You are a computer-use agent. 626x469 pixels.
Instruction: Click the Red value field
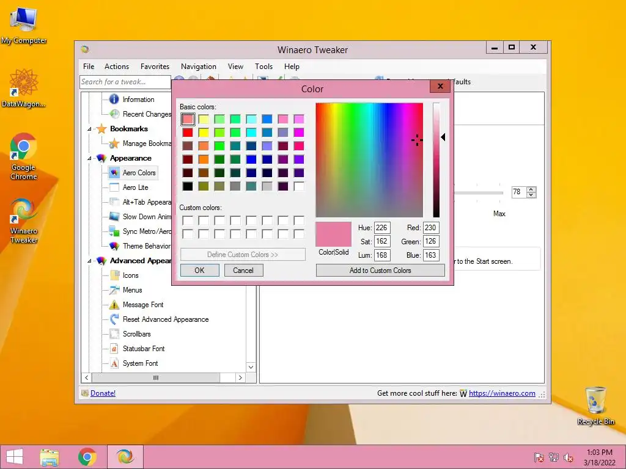(x=431, y=228)
